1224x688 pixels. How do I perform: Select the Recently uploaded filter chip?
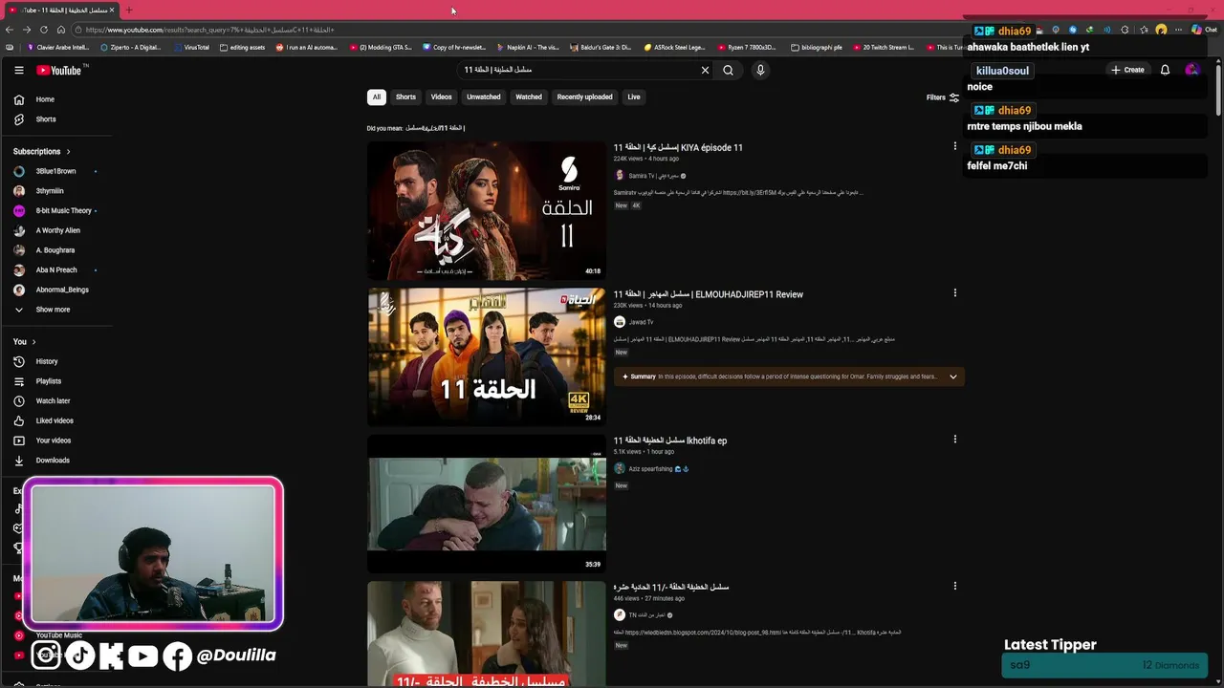click(x=584, y=97)
